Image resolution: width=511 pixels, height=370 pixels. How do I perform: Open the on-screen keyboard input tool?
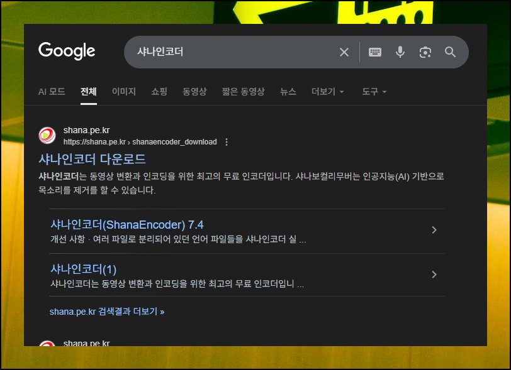tap(375, 52)
